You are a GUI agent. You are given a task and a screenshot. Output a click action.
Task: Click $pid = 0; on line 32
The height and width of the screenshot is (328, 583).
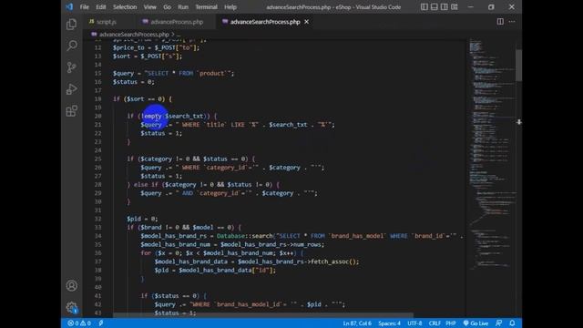(142, 219)
